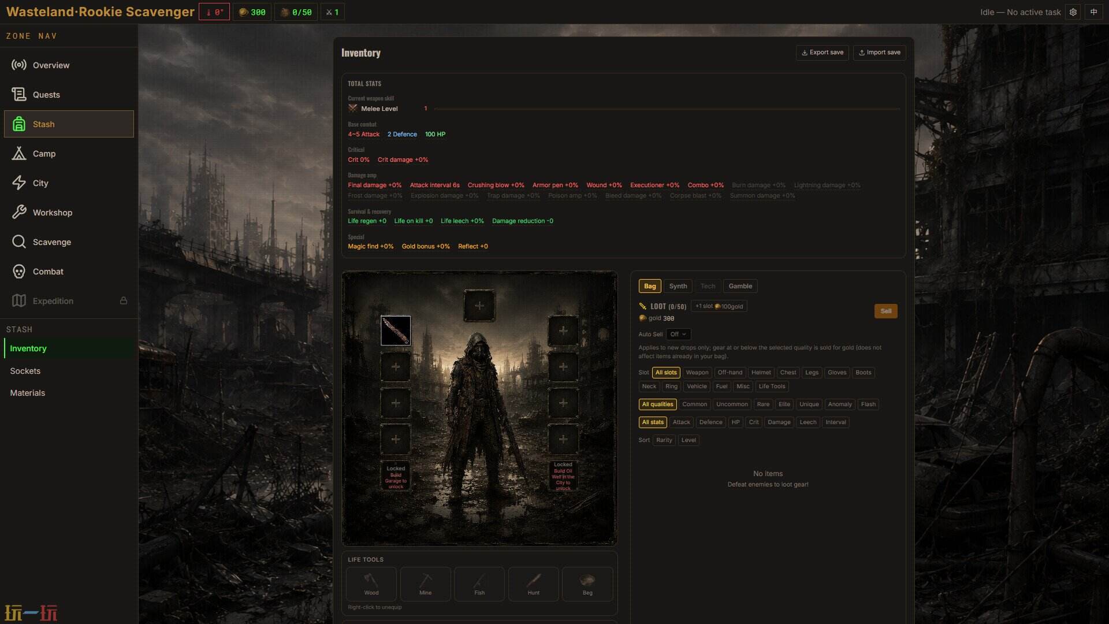The width and height of the screenshot is (1109, 624).
Task: Click the Melee Level progress bar
Action: (667, 109)
